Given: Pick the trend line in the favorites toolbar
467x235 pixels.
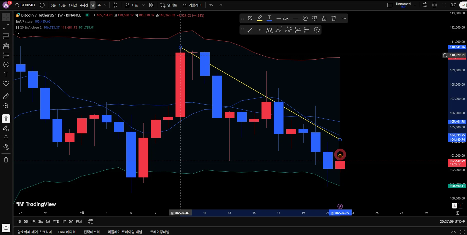Looking at the screenshot, I should (250, 30).
